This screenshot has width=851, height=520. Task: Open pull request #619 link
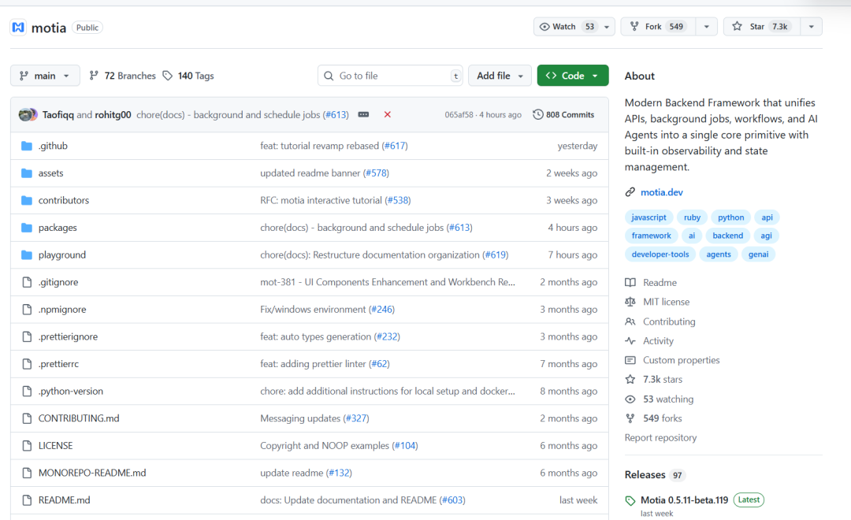[x=496, y=254]
